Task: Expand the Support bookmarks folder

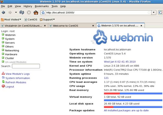Action: [47, 19]
